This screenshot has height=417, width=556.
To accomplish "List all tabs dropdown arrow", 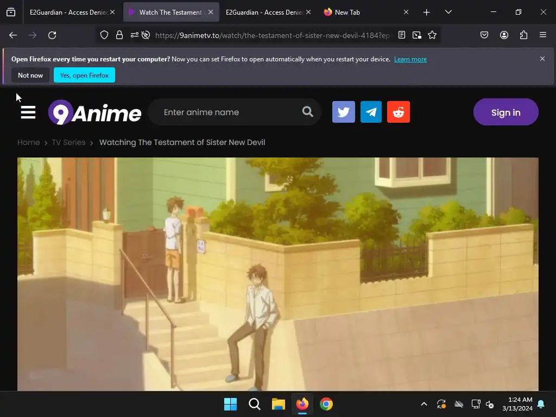I will click(448, 12).
